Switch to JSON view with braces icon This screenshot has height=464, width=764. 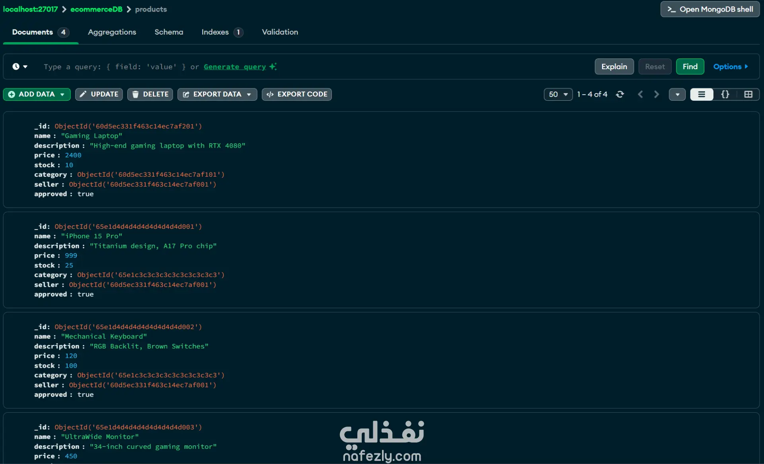click(x=725, y=94)
